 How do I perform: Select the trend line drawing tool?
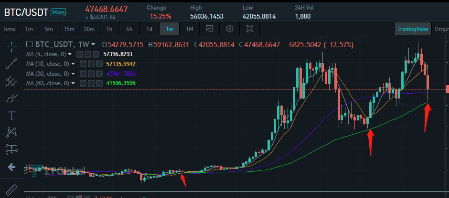click(11, 64)
